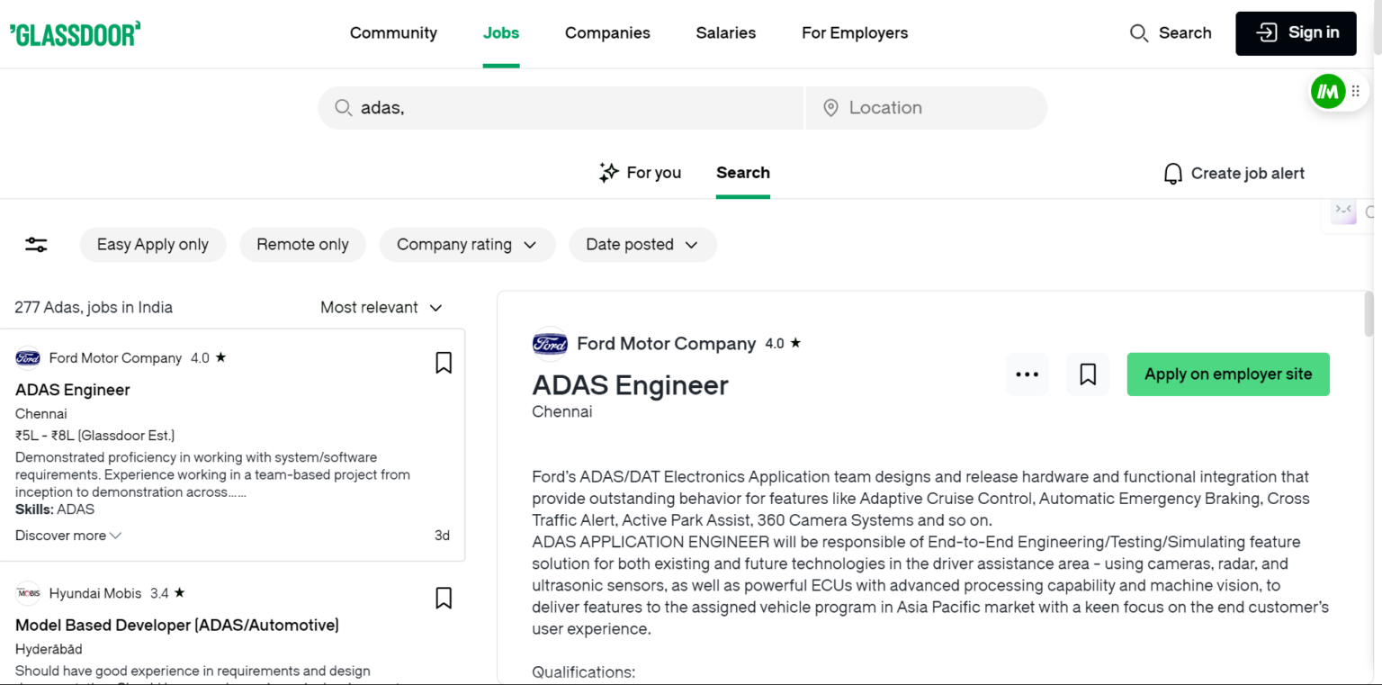
Task: Expand Discover more on Ford job card
Action: click(68, 536)
